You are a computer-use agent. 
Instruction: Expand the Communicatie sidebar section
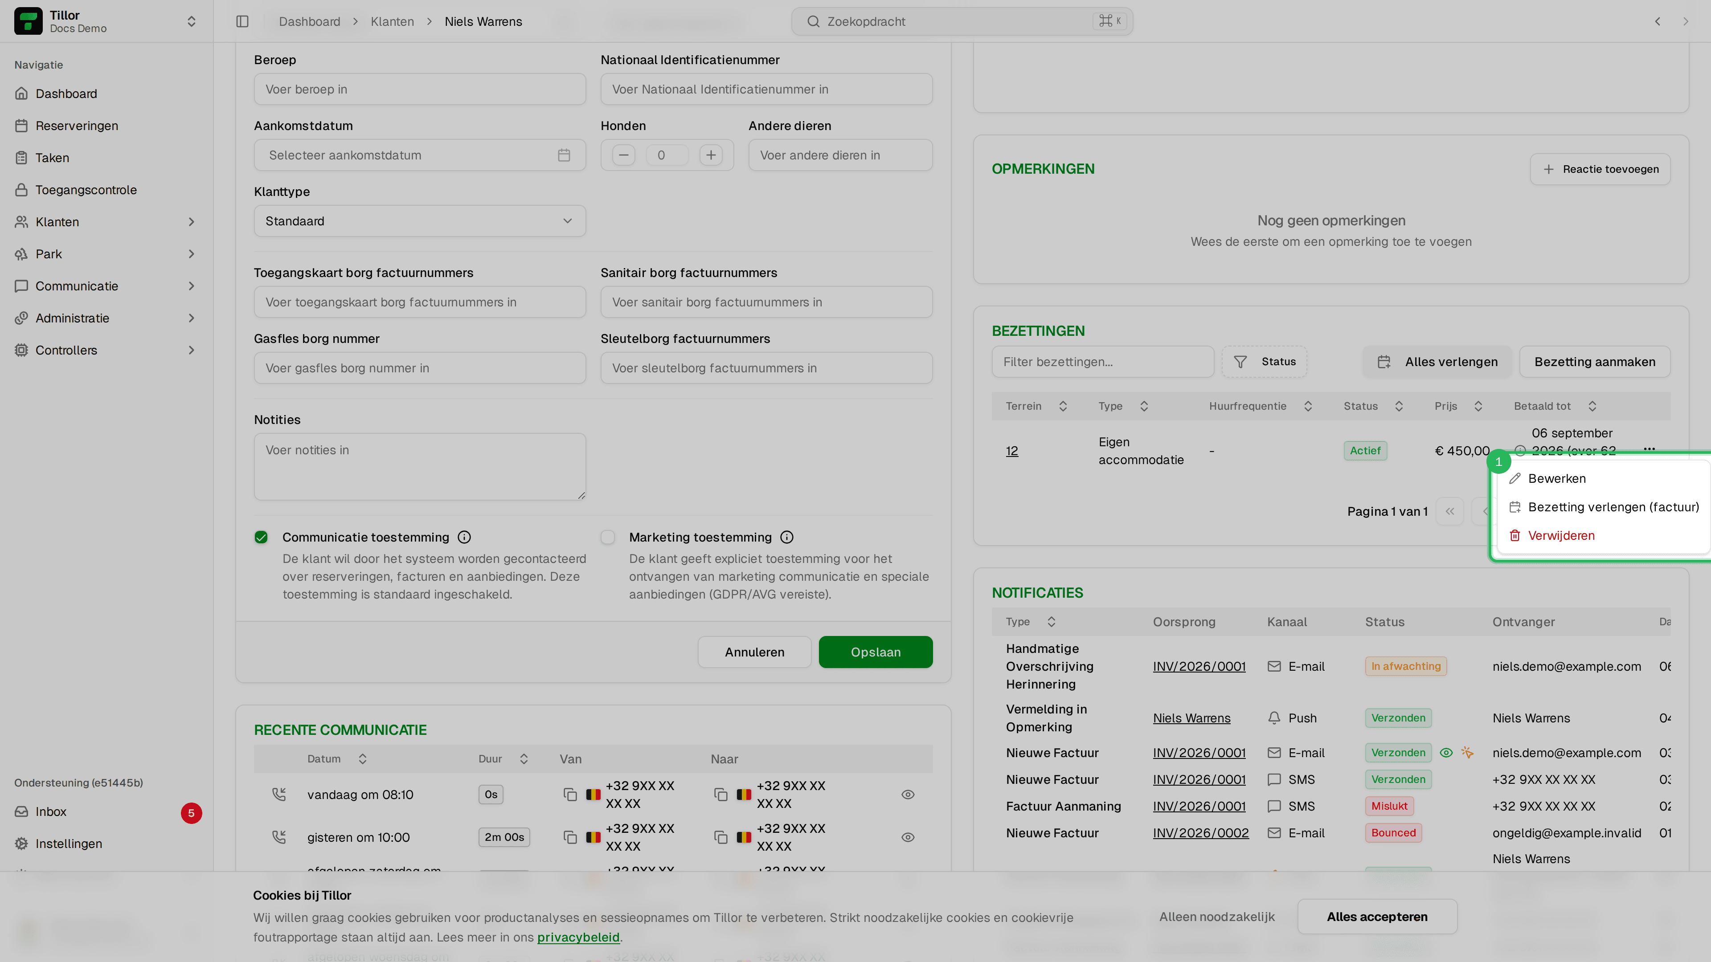[x=106, y=286]
